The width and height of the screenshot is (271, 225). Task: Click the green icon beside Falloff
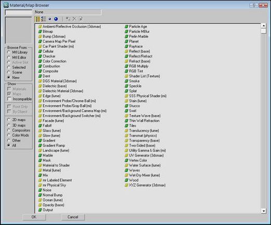40,125
